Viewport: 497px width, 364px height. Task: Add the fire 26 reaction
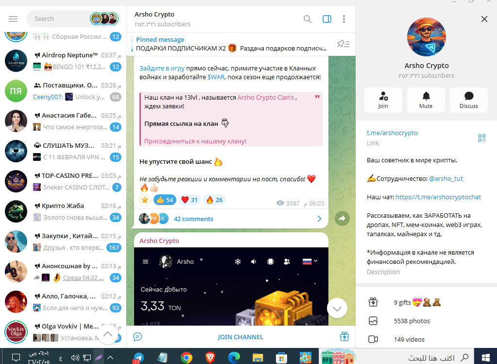(214, 200)
